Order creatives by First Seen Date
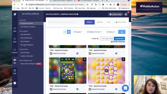167x94 pixels. 107,39
